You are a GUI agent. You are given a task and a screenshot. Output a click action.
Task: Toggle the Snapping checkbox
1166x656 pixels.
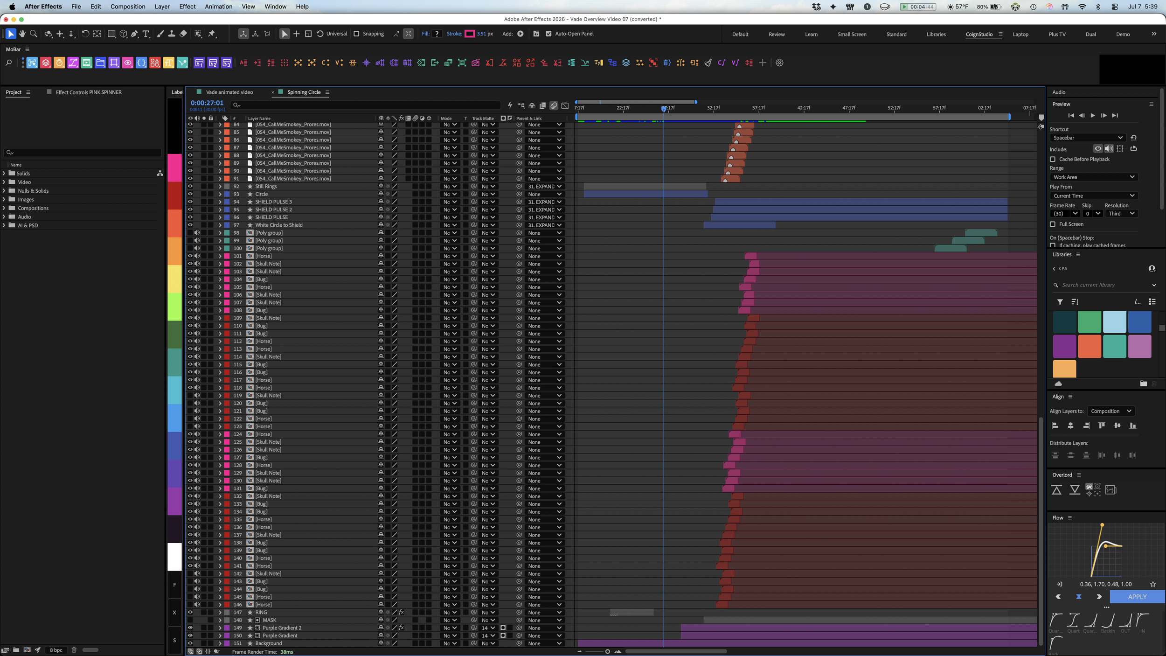coord(356,34)
